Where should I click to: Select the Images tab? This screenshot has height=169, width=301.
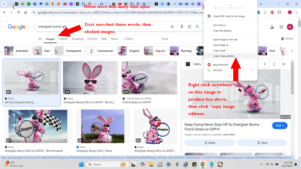(x=50, y=39)
